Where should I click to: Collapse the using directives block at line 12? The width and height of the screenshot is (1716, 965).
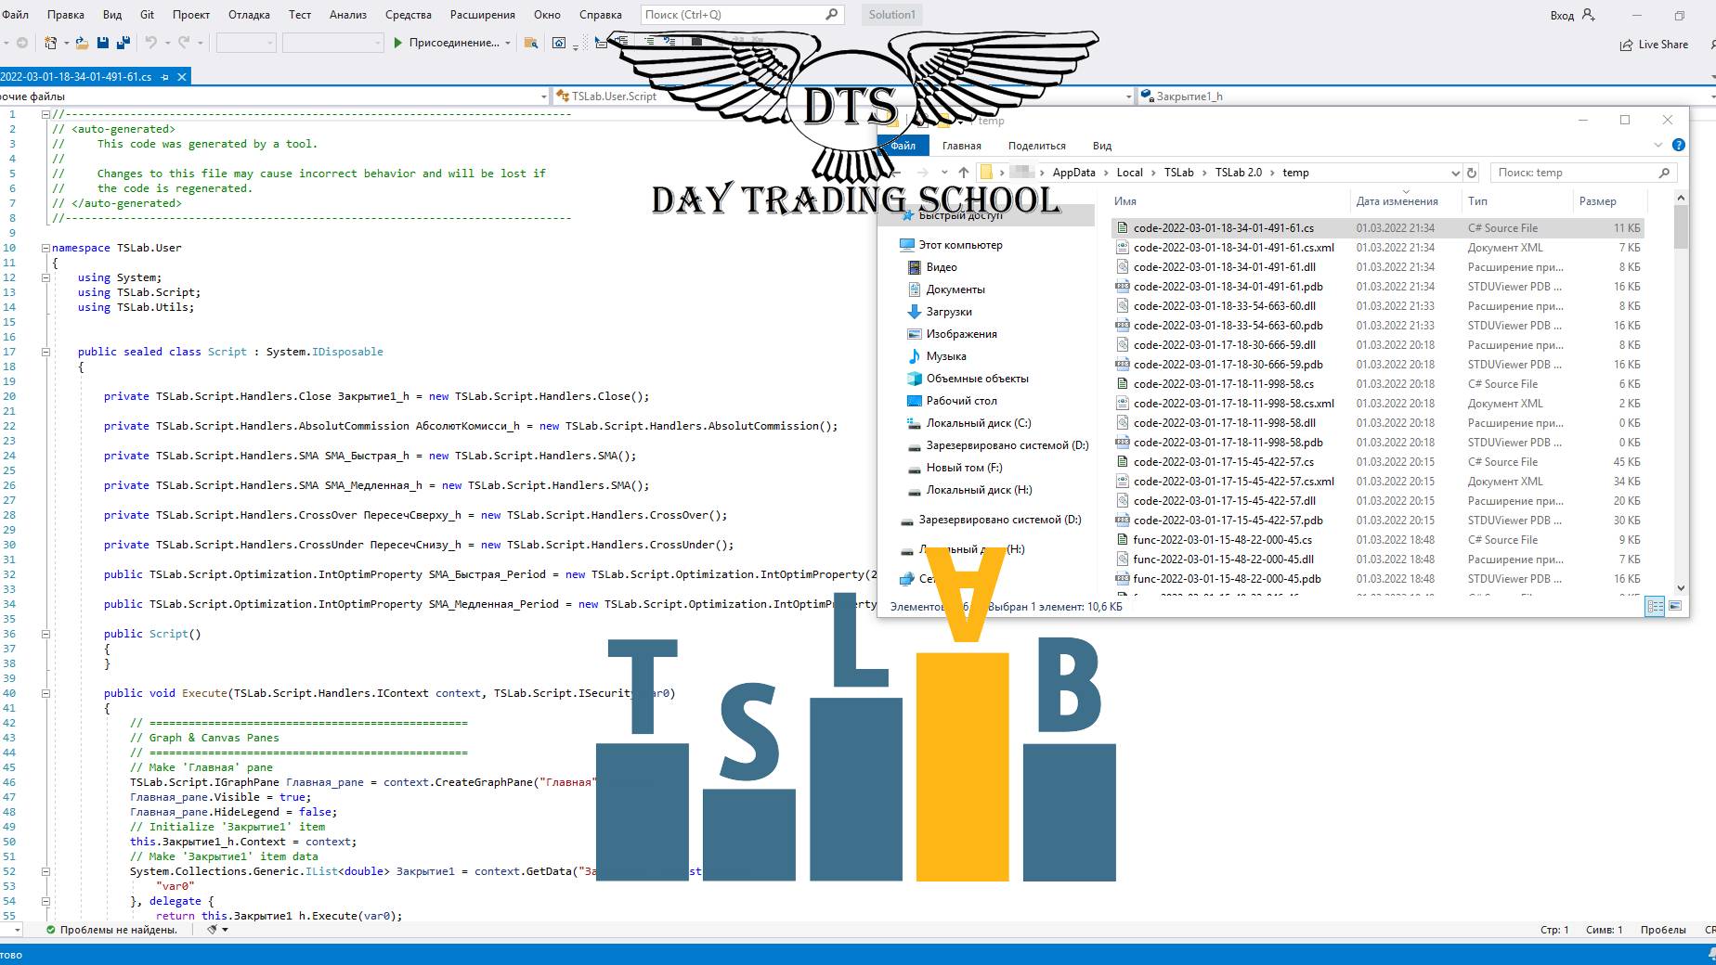click(45, 277)
